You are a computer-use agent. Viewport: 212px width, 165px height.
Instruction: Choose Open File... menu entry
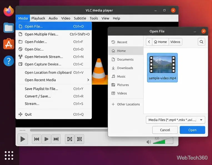[x=54, y=26]
